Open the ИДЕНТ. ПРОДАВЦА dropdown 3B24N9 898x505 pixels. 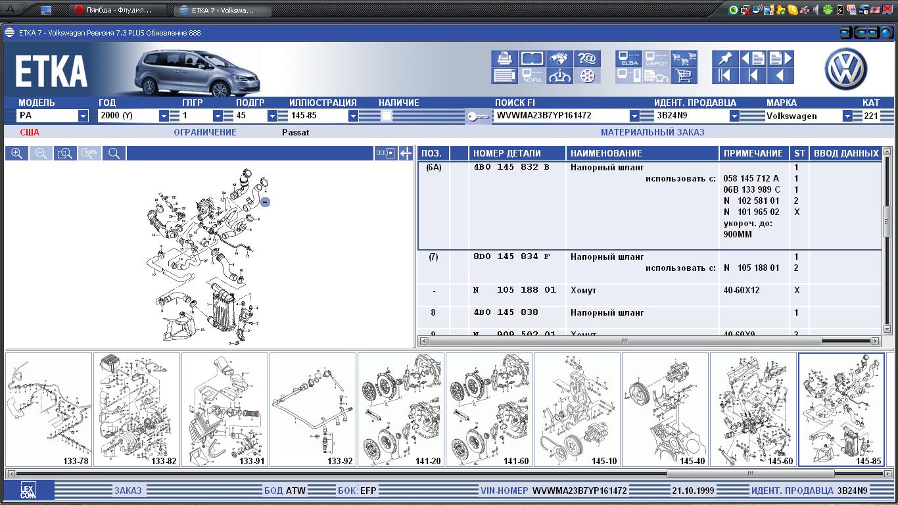(735, 116)
